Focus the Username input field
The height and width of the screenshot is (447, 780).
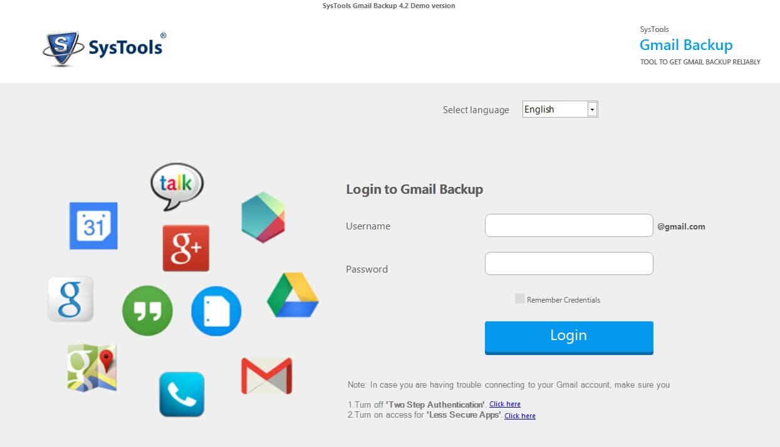[569, 226]
